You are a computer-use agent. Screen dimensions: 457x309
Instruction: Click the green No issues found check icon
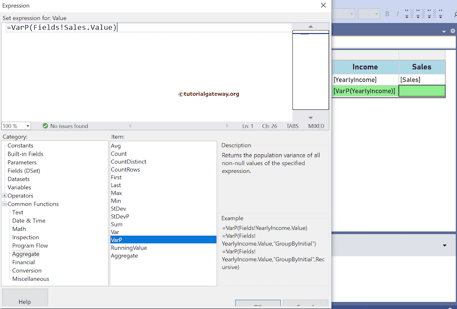(45, 126)
